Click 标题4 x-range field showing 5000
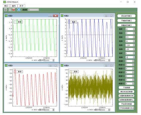The width and height of the screenshot is (141, 115). click(x=104, y=110)
